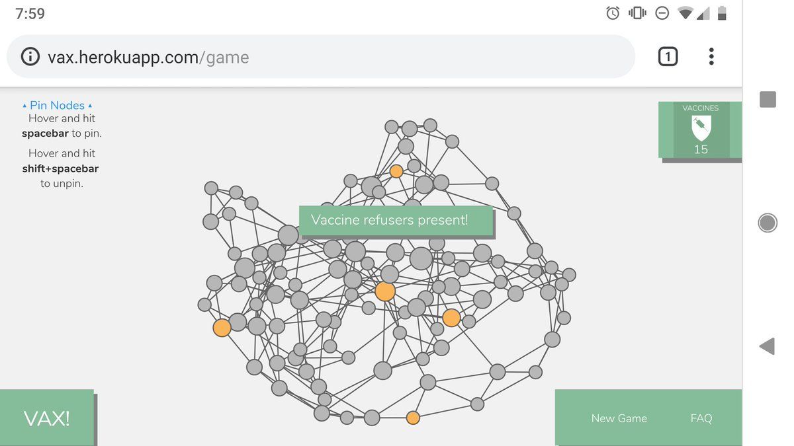The image size is (794, 446).
Task: Tap the vibrate mode status icon
Action: (637, 13)
